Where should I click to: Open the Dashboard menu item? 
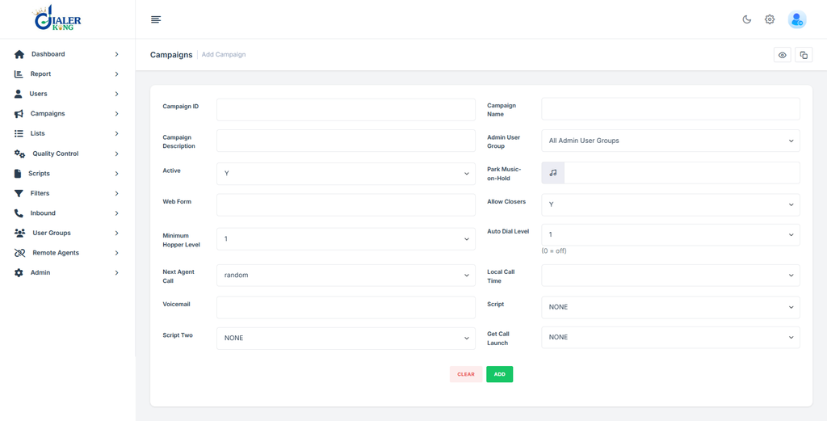tap(68, 54)
